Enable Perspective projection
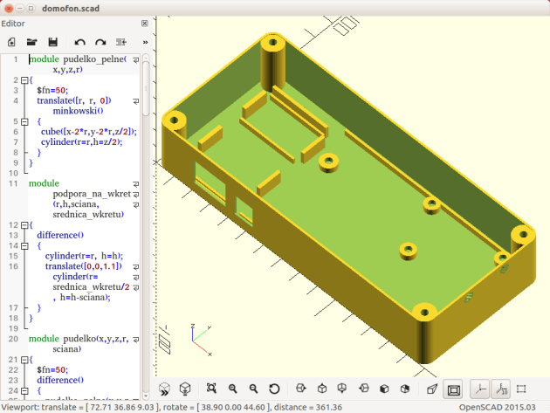The height and width of the screenshot is (413, 550). tap(432, 389)
